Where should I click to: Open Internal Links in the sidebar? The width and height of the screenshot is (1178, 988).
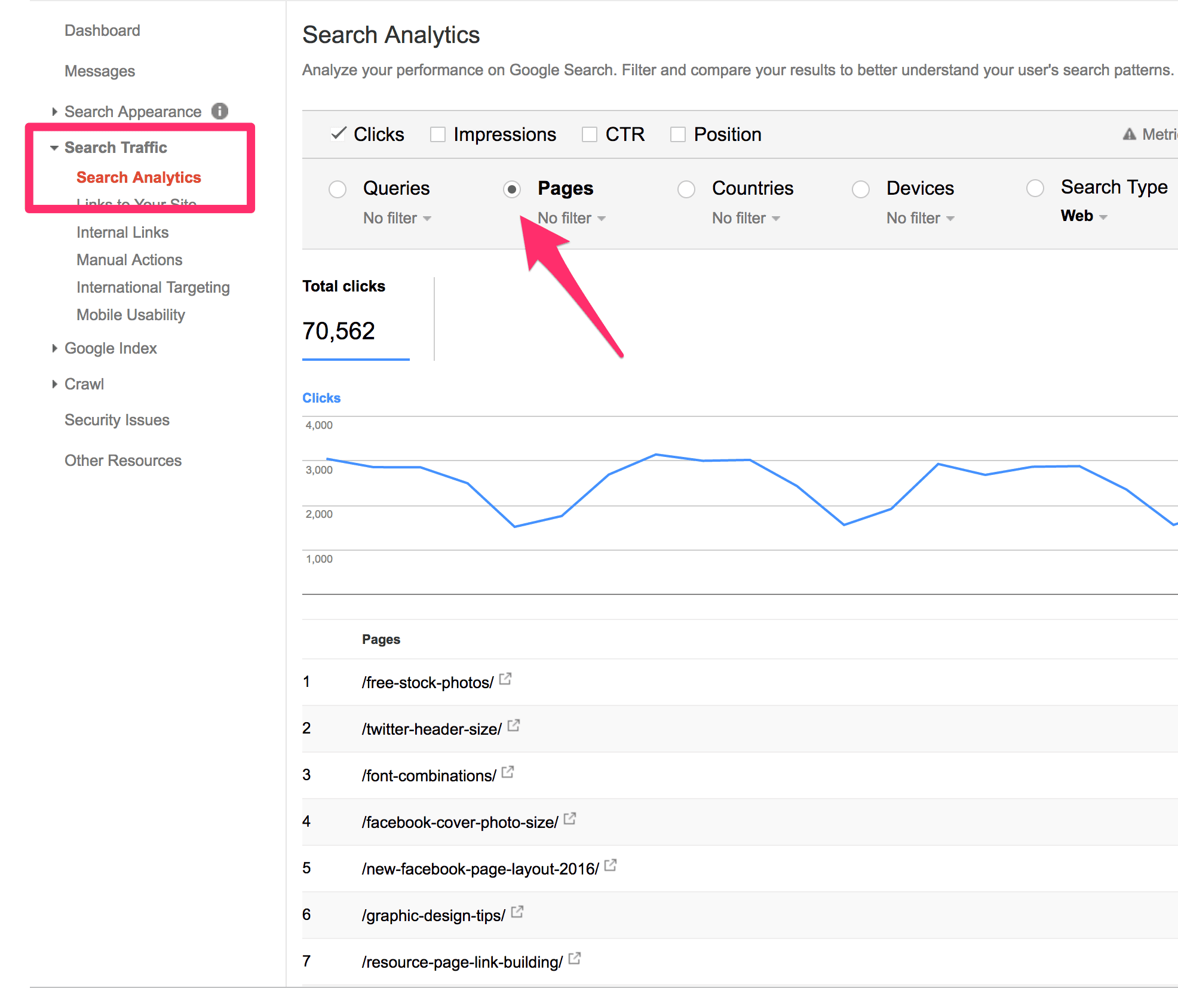122,232
